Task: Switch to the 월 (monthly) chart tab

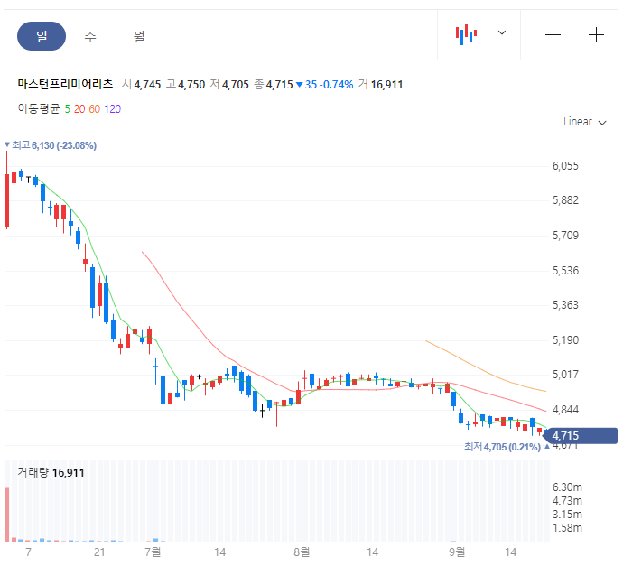Action: coord(139,36)
